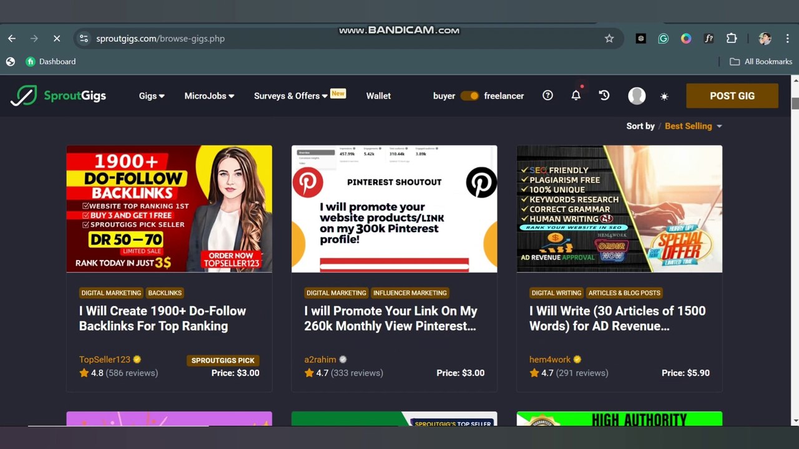Expand the Gigs menu
The width and height of the screenshot is (799, 449).
(x=152, y=96)
